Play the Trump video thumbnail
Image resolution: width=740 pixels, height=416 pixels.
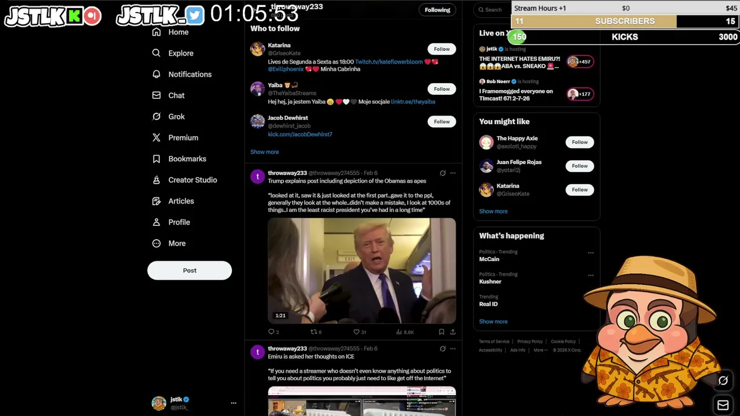tap(362, 270)
